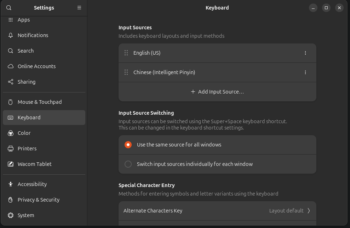Click the Sharing icon in sidebar
This screenshot has height=228, width=350.
pos(11,82)
